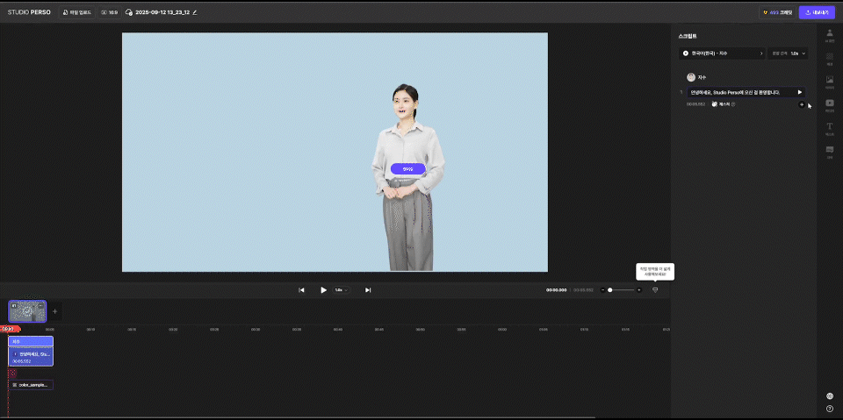The height and width of the screenshot is (420, 843).
Task: Click the purple export button
Action: (x=817, y=13)
